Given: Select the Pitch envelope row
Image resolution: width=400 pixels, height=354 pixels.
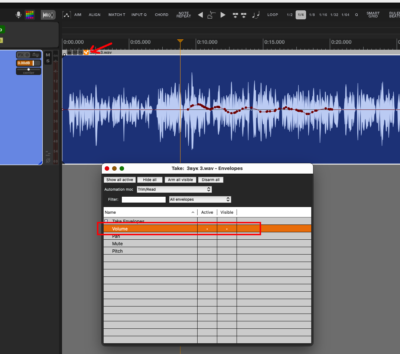Looking at the screenshot, I should point(117,251).
